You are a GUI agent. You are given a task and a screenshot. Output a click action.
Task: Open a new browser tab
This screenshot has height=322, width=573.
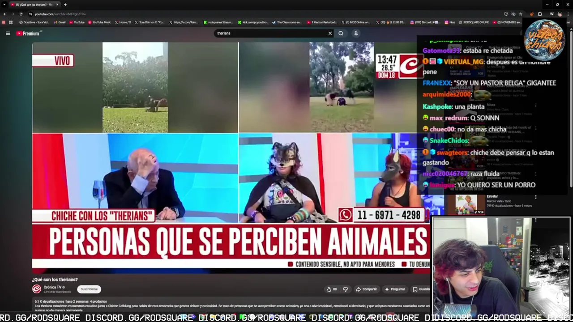pos(65,4)
